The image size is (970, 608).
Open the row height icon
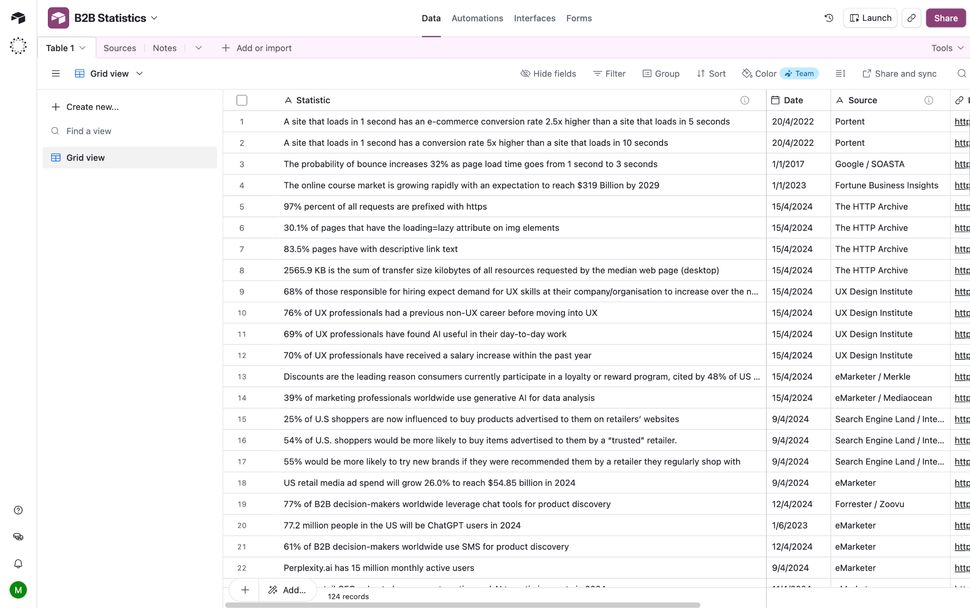click(840, 73)
